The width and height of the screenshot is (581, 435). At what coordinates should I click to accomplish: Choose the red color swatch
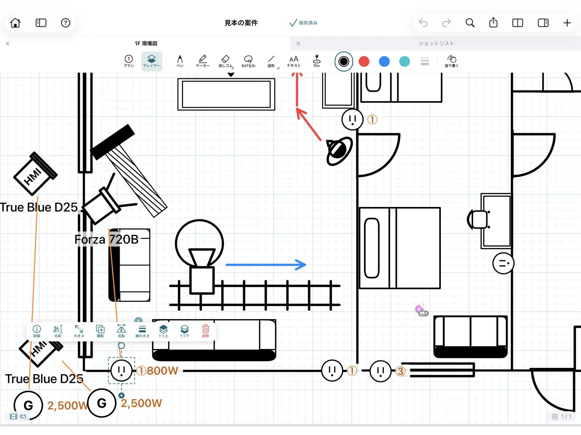364,61
